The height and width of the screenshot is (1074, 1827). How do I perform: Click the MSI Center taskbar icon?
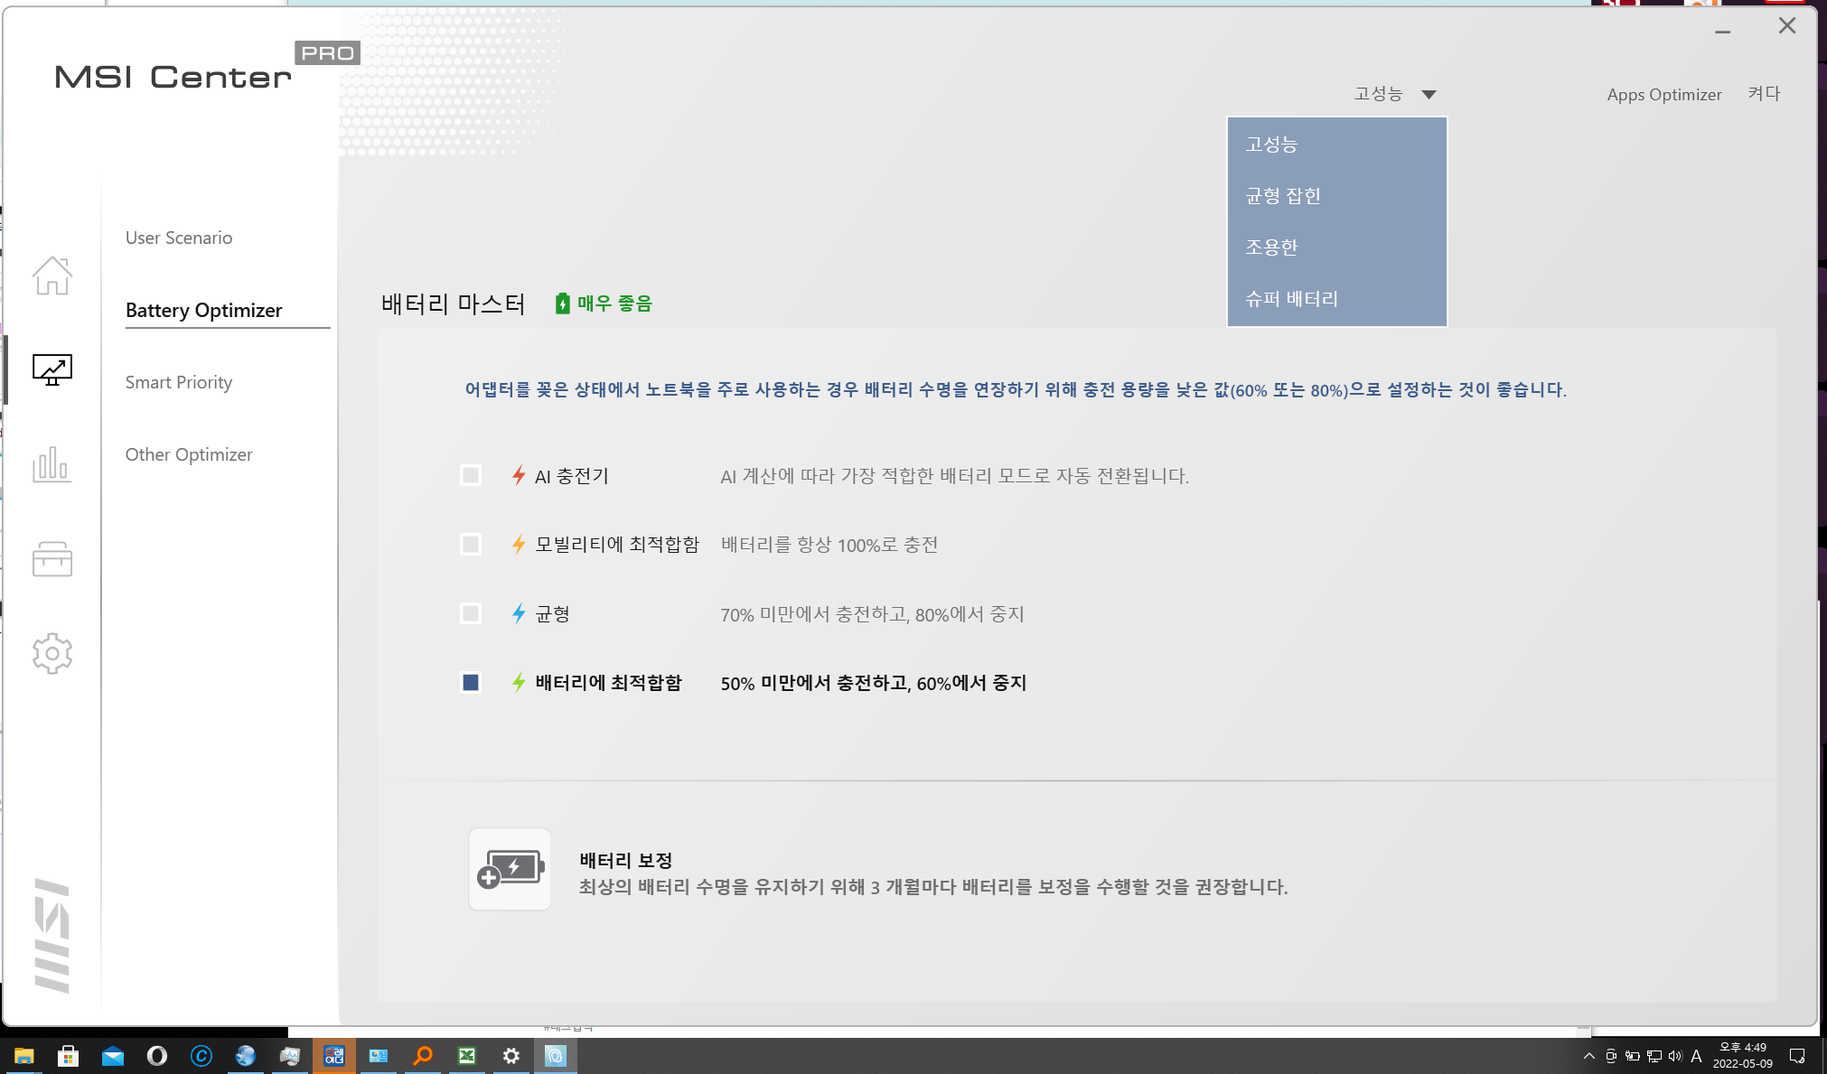[x=556, y=1056]
